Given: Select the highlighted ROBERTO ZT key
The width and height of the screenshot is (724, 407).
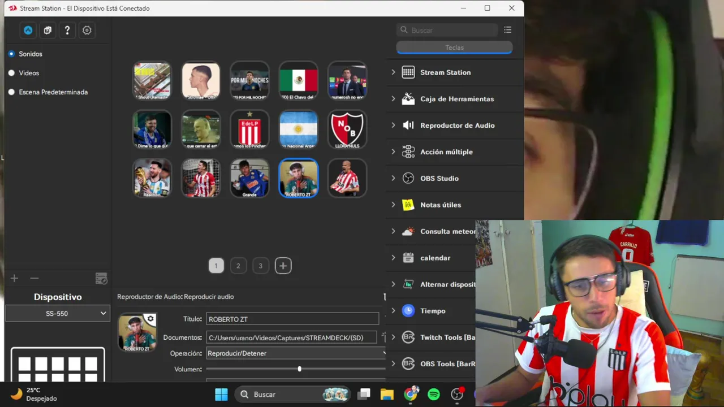Looking at the screenshot, I should coord(299,178).
